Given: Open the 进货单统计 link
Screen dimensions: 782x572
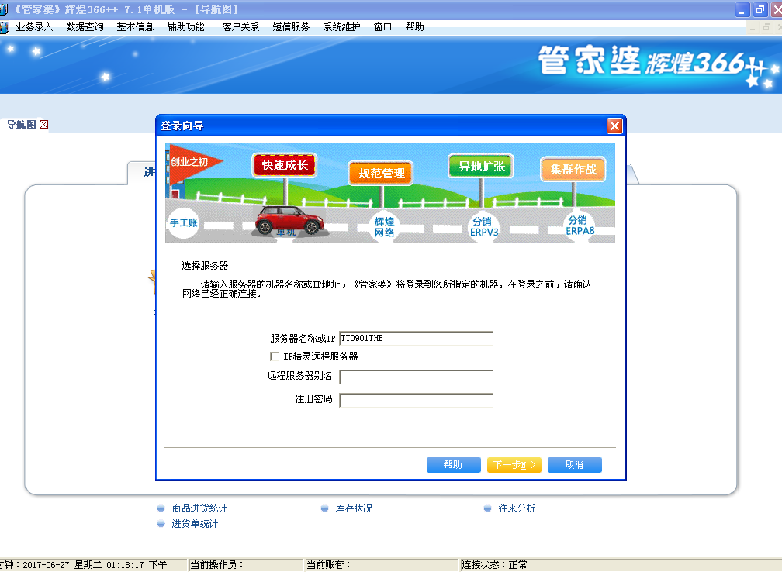Looking at the screenshot, I should (195, 524).
